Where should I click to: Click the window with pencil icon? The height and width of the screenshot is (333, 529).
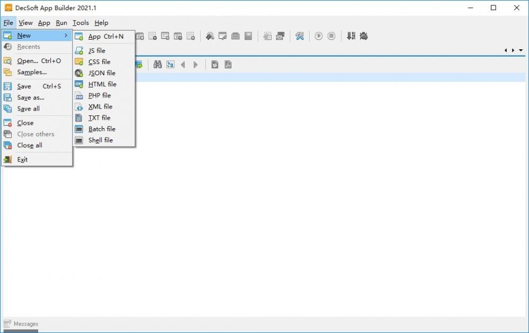[x=222, y=36]
